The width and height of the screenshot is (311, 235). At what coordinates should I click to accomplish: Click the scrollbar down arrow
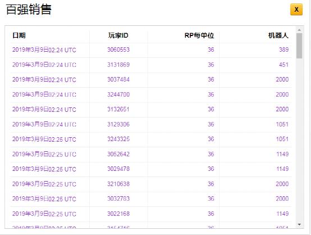(x=299, y=225)
